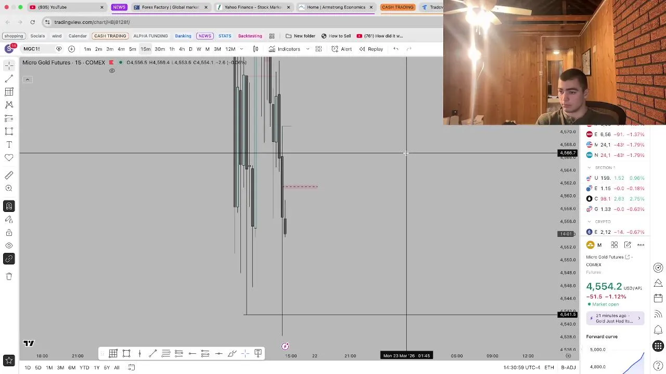Toggle magnet mode in left toolbar
This screenshot has width=666, height=374.
(9, 207)
